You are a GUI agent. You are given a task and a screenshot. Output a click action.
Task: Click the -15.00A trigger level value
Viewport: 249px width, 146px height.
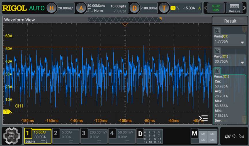click(189, 8)
